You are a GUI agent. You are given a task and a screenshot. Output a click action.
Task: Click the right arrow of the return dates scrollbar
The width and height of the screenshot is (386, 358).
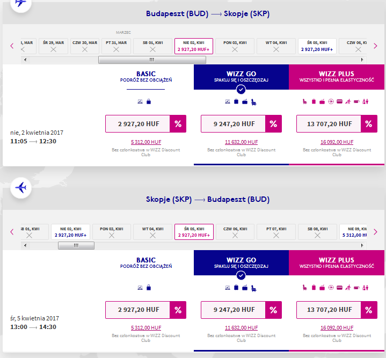pyautogui.click(x=362, y=246)
